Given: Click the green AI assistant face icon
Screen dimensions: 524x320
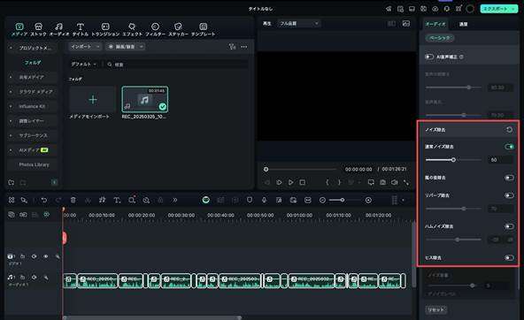Looking at the screenshot, I should pos(206,200).
